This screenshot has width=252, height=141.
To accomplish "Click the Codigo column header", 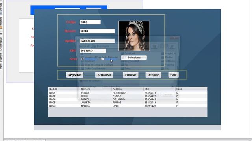I will tap(64, 89).
